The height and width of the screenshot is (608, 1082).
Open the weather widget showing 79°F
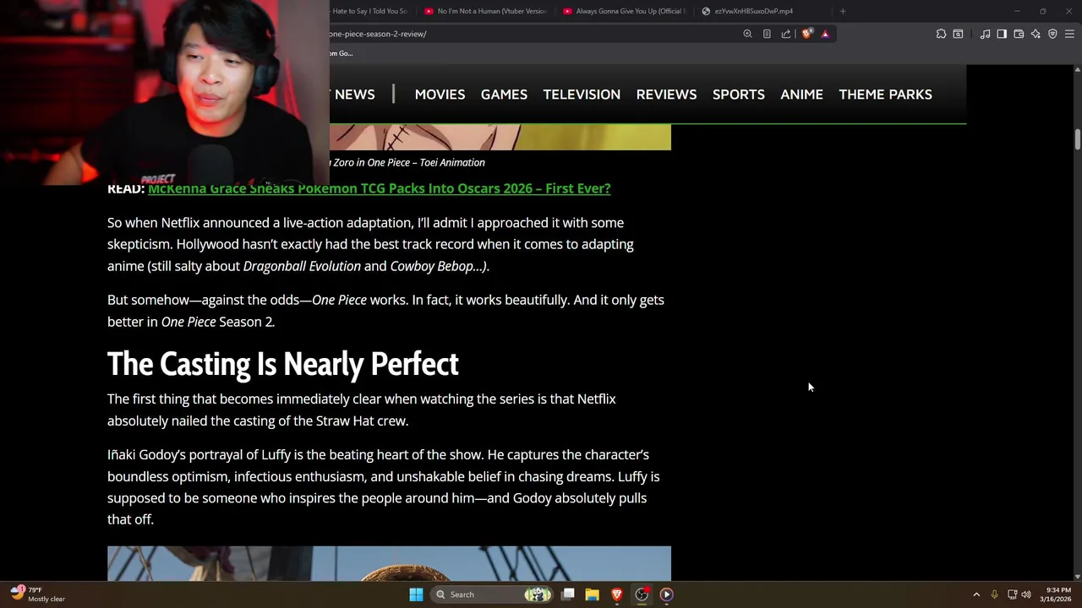coord(38,594)
